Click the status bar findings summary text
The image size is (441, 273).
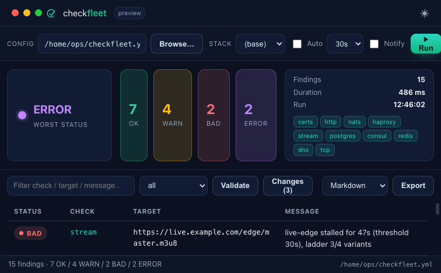(x=85, y=264)
